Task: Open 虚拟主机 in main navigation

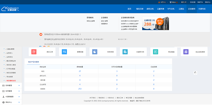Action: (150, 9)
